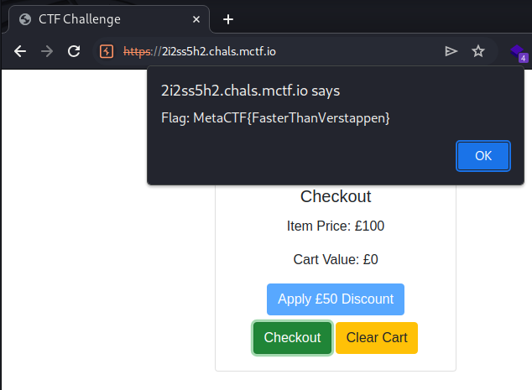Bookmark this page with the star icon
This screenshot has height=390, width=532.
478,51
